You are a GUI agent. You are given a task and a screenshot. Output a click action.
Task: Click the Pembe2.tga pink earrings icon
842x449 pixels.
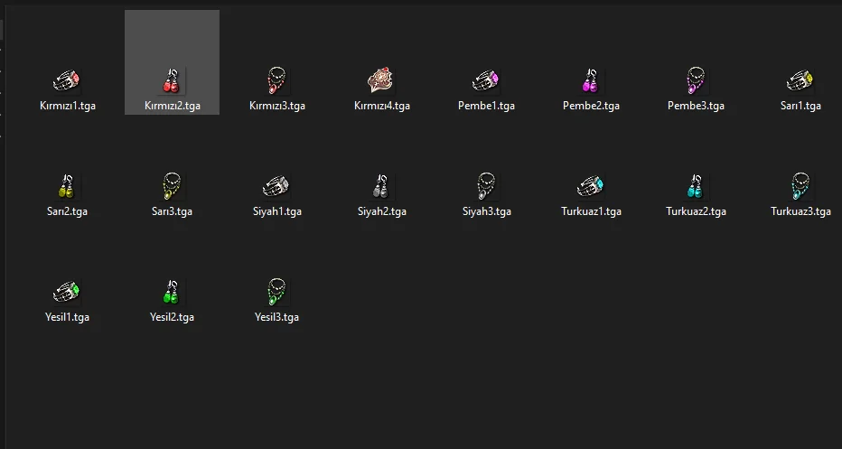click(591, 81)
